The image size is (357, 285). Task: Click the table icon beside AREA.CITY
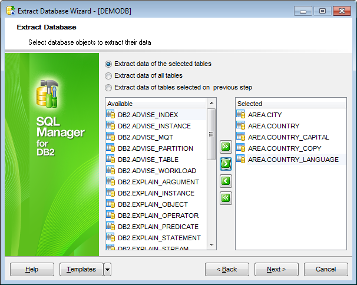[x=240, y=115]
